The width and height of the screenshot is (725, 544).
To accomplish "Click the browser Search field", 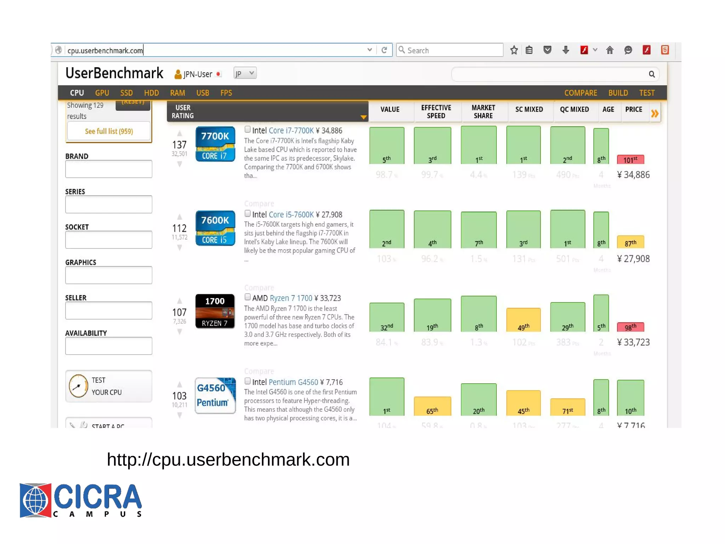I will pyautogui.click(x=450, y=50).
